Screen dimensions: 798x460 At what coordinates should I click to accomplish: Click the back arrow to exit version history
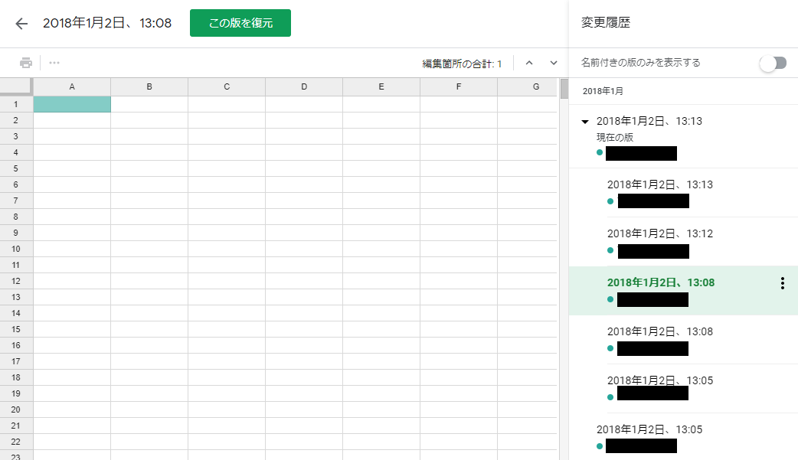pos(21,23)
